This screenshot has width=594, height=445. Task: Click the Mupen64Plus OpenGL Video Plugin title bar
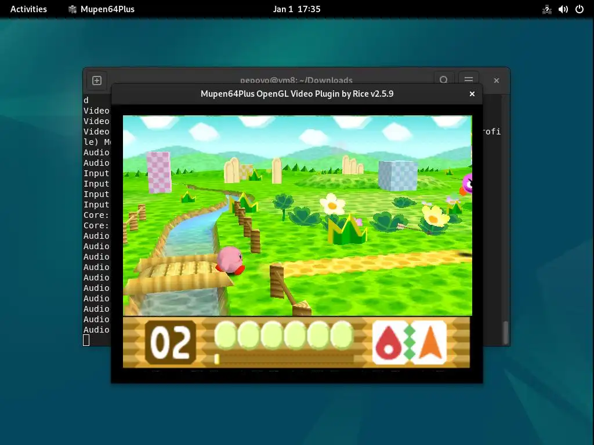click(x=296, y=94)
